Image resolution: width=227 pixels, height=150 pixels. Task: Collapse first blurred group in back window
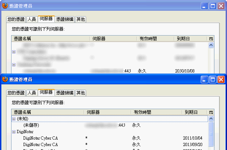14,52
